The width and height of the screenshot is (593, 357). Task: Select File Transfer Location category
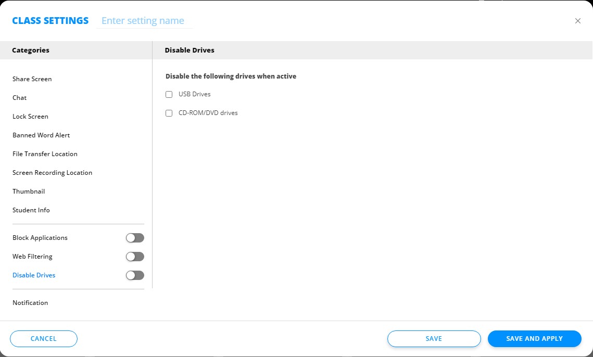(45, 154)
